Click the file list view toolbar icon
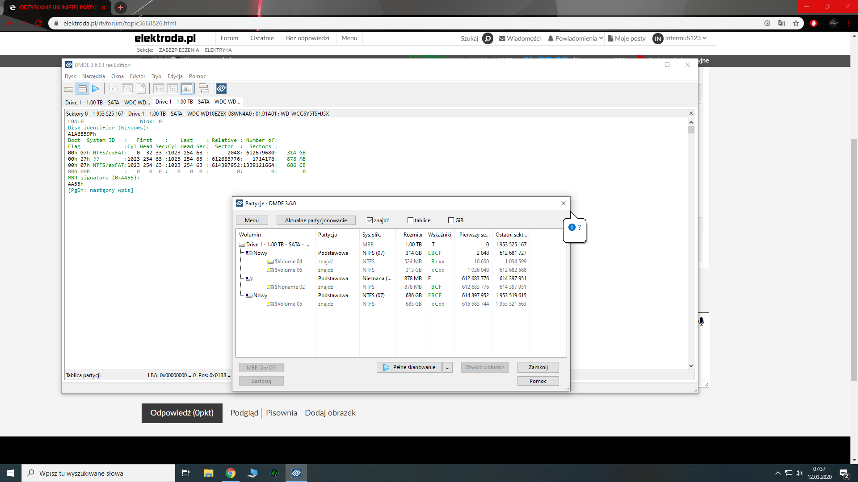 [172, 89]
